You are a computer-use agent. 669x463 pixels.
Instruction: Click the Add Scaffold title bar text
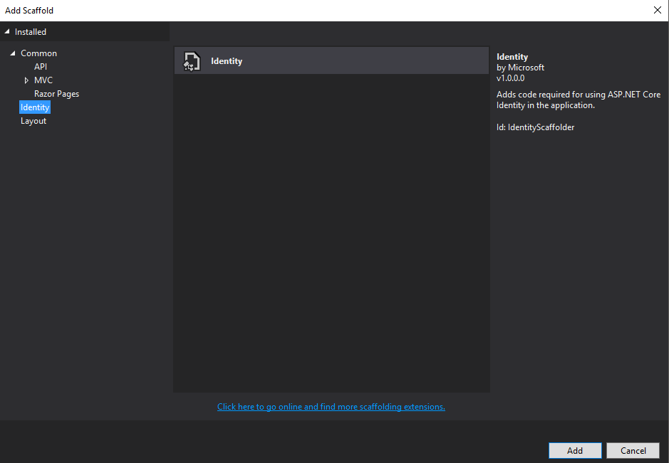coord(29,11)
